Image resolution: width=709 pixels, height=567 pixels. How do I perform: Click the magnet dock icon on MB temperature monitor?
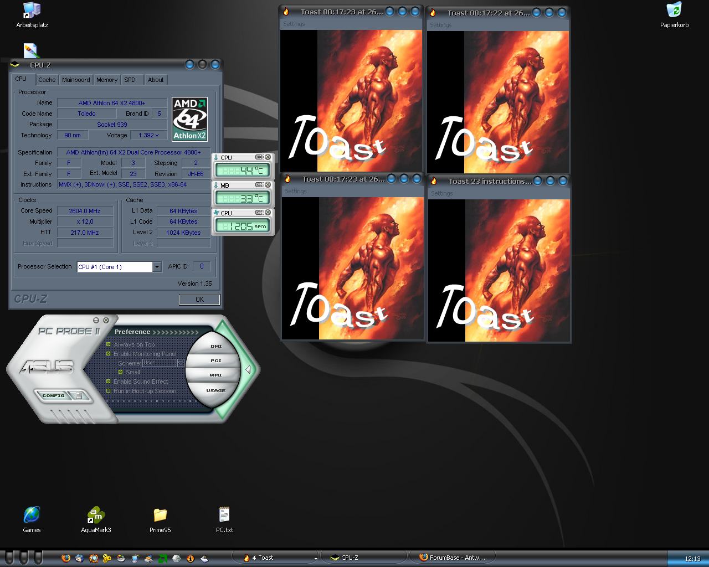pyautogui.click(x=259, y=185)
